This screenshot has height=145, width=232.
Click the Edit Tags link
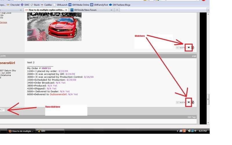pyautogui.click(x=192, y=117)
